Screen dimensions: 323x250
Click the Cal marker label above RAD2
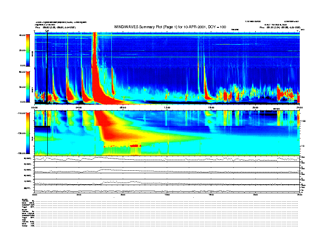[47, 31]
